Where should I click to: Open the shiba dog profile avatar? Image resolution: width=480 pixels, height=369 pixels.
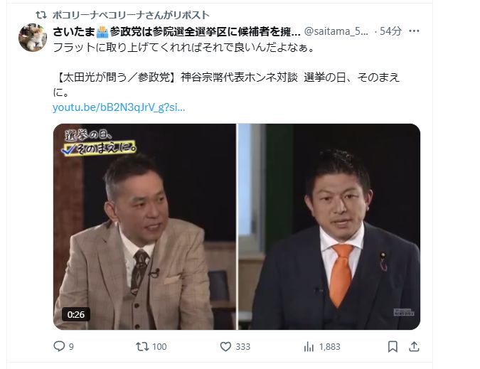point(33,38)
